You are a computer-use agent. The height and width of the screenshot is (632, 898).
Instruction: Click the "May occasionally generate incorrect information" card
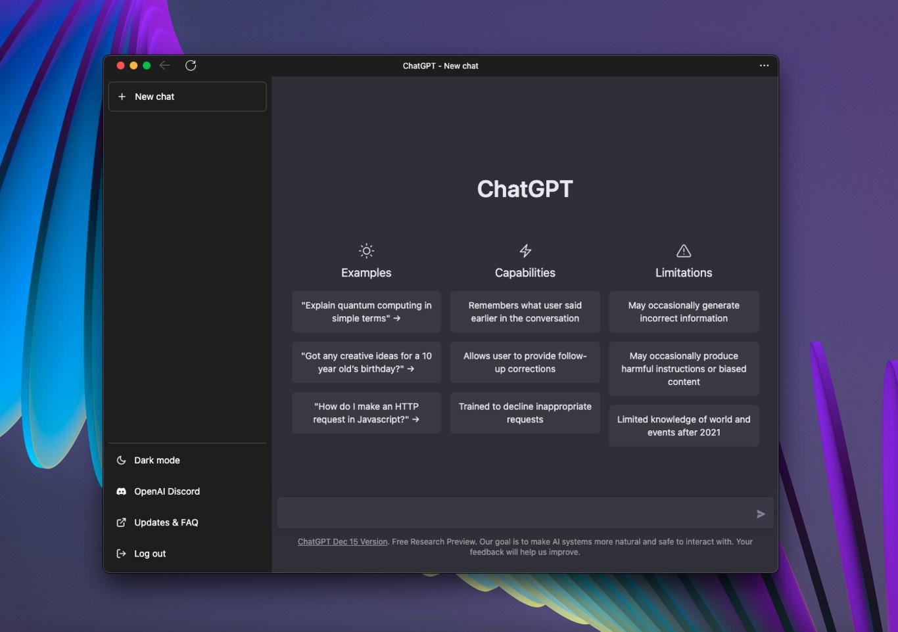point(684,312)
